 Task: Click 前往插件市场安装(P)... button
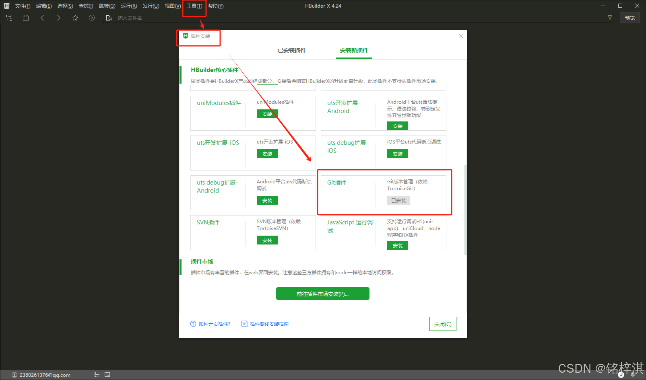click(x=323, y=294)
